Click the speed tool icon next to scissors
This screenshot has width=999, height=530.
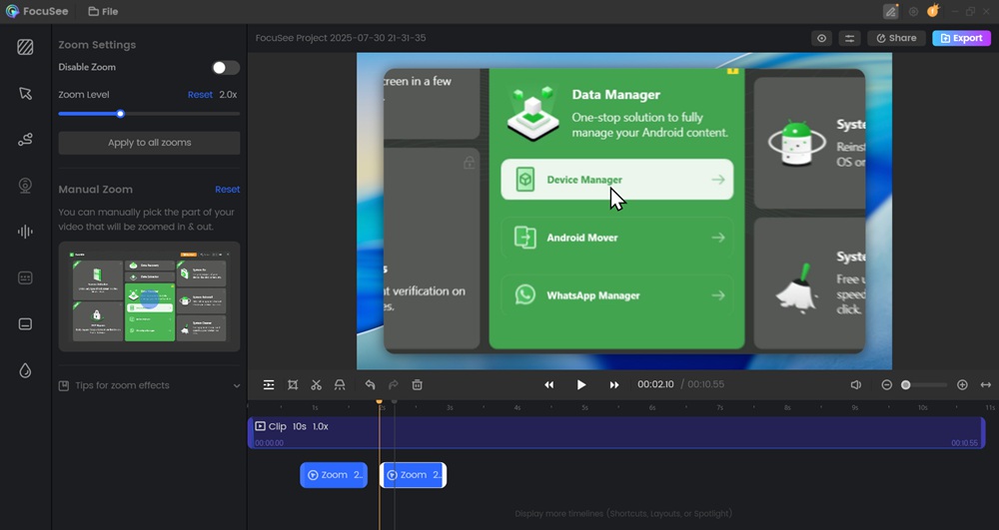[340, 385]
